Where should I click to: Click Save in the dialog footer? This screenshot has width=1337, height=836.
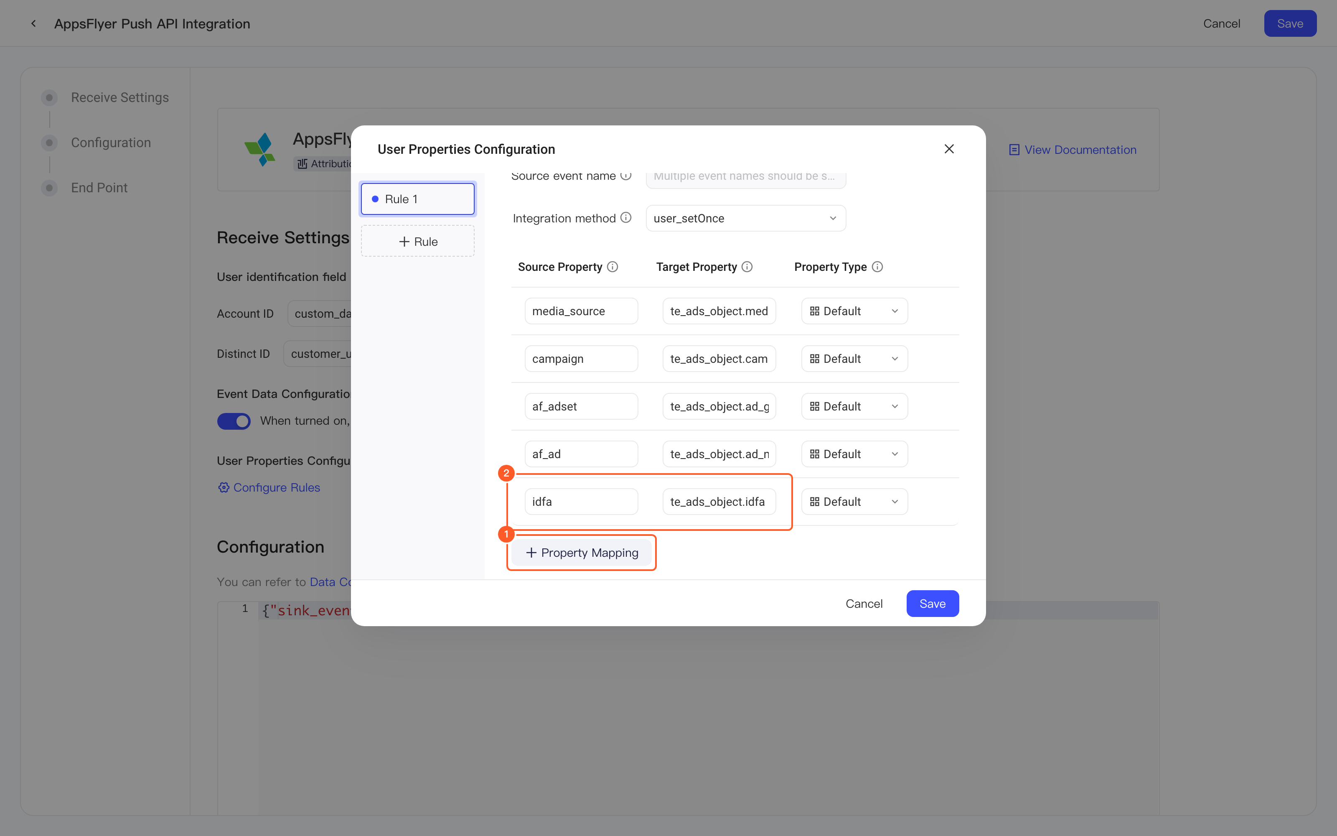[x=932, y=603]
